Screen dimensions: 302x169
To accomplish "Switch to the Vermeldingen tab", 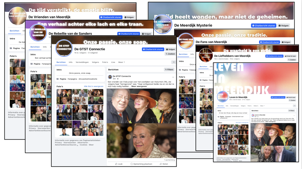I will click(82, 62).
